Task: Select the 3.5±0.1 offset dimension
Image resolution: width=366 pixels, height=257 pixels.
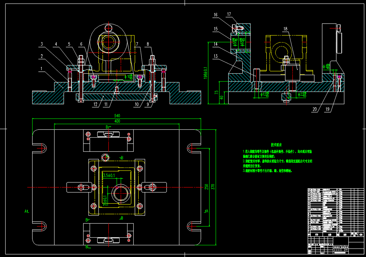Action: [108, 175]
